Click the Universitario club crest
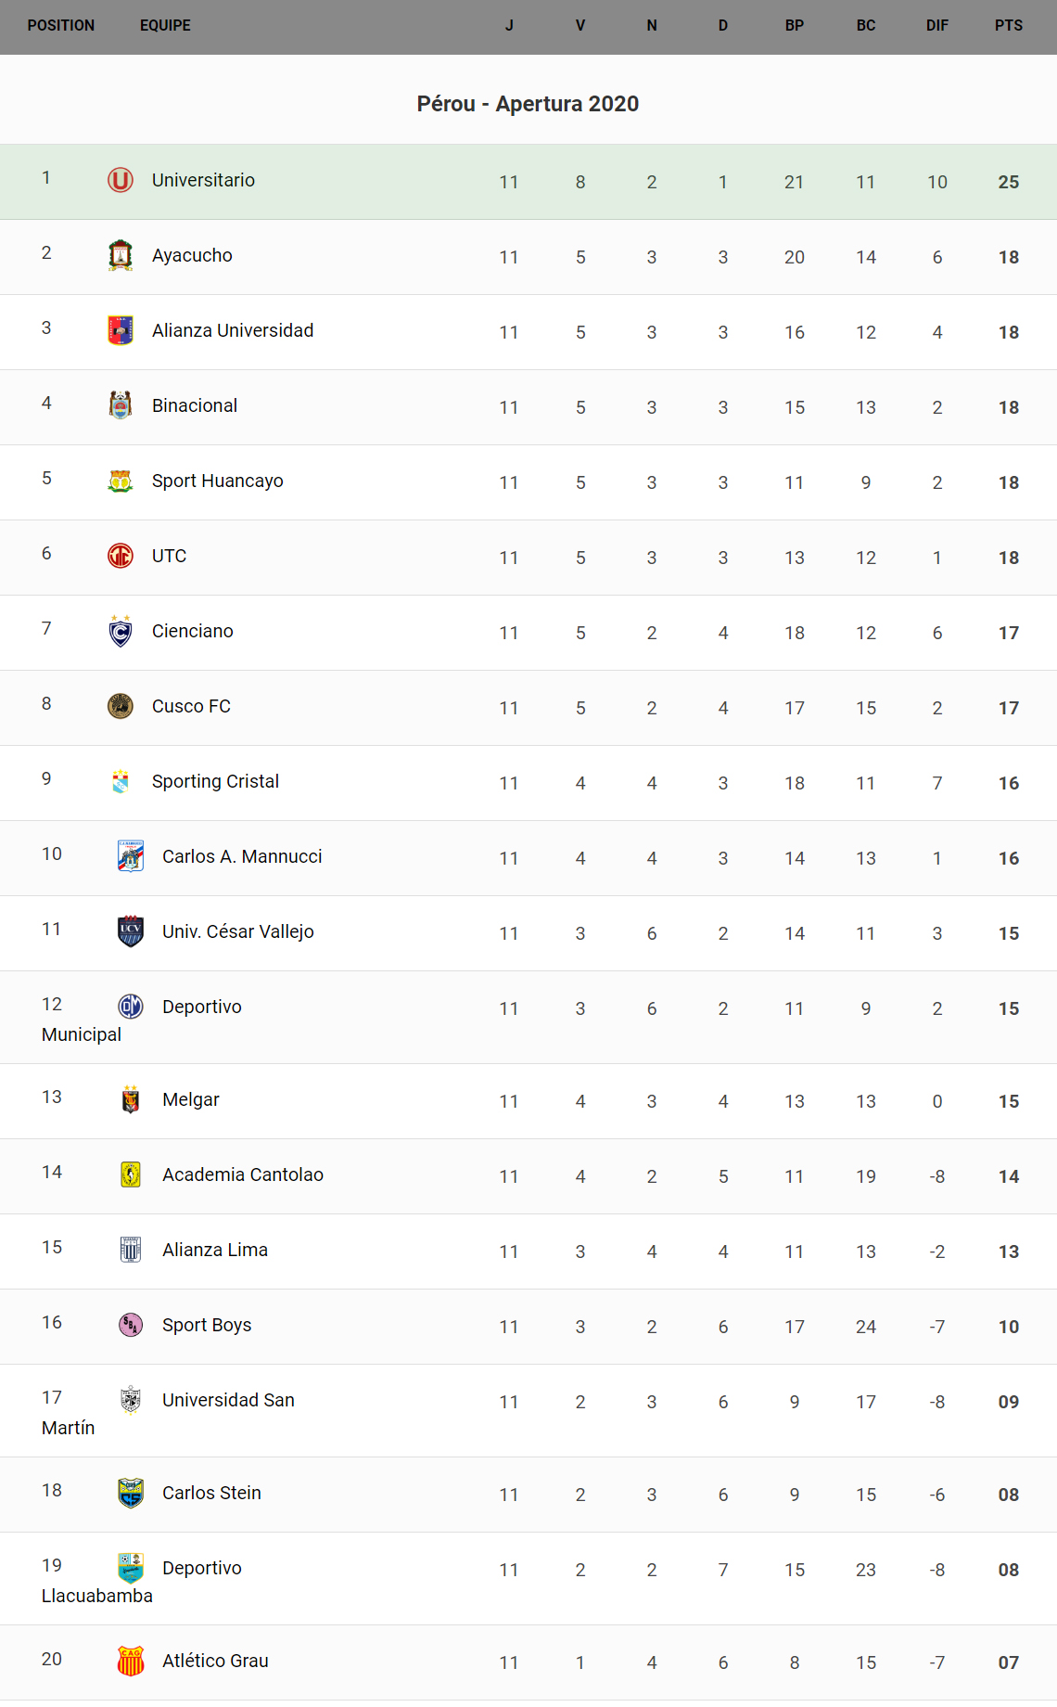This screenshot has width=1057, height=1707. pyautogui.click(x=121, y=180)
